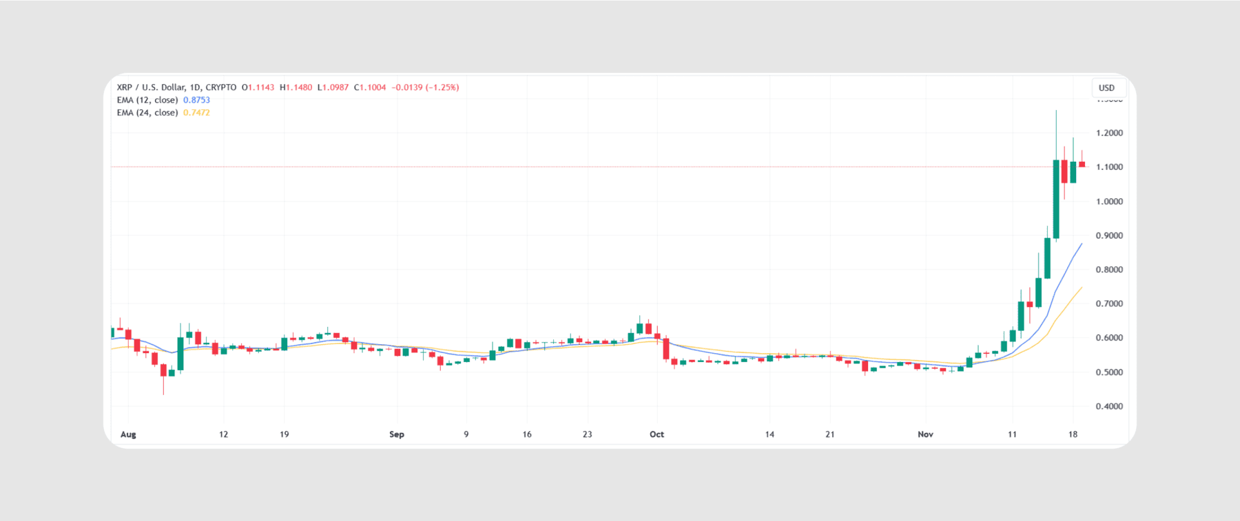Click the EMA 24 value 0.7472
Image resolution: width=1240 pixels, height=521 pixels.
(x=196, y=113)
